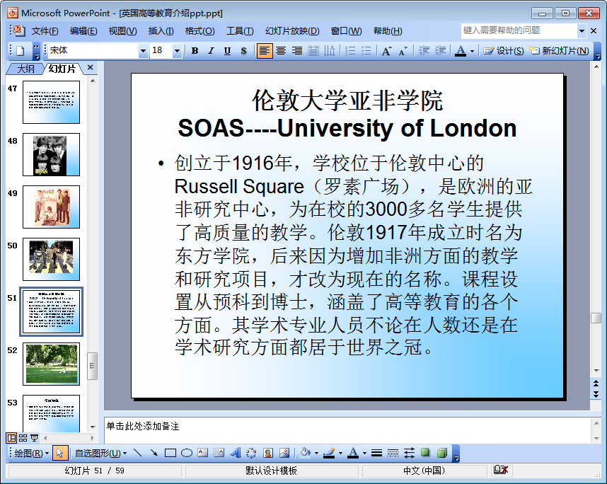Image resolution: width=607 pixels, height=484 pixels.
Task: Open the 幻灯片放映(D) menu
Action: pyautogui.click(x=292, y=31)
